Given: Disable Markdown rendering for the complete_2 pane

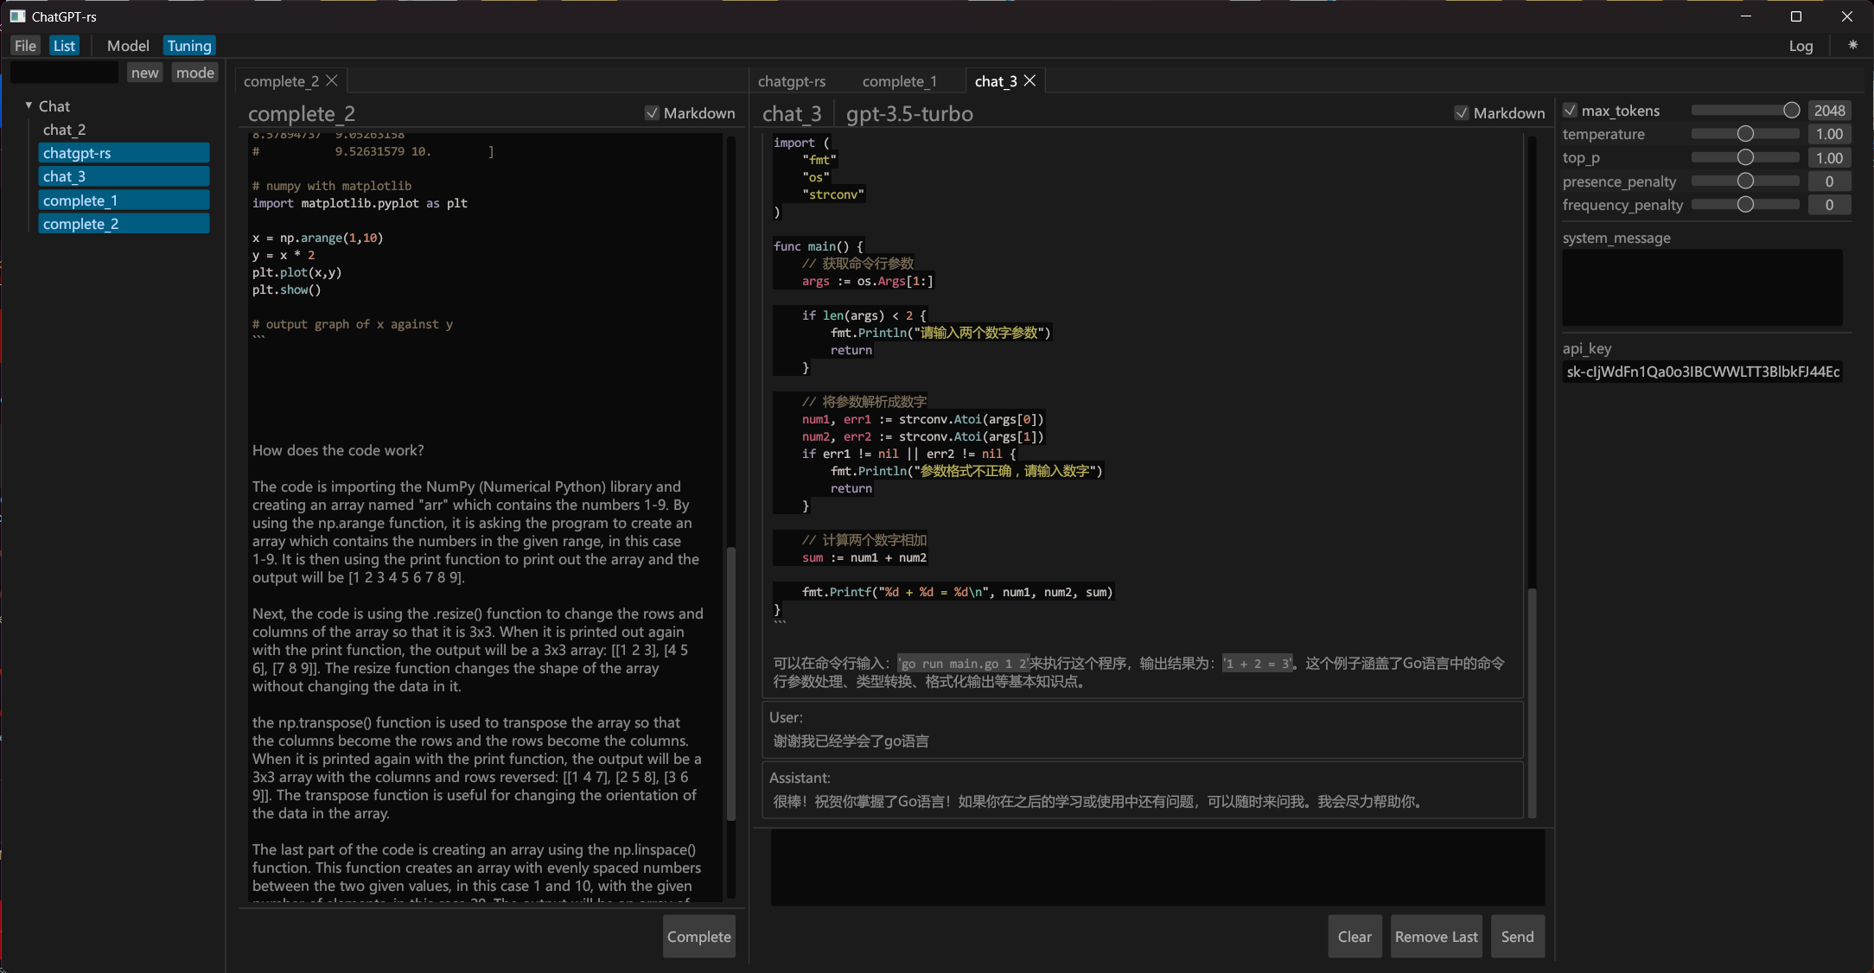Looking at the screenshot, I should (653, 113).
